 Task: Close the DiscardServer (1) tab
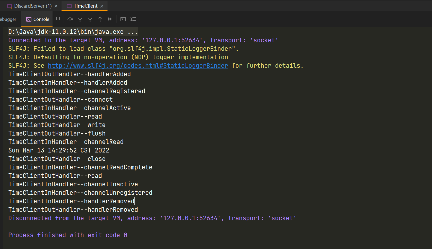click(56, 6)
